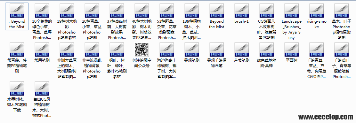Click the file name text 'rising-smoke'
The height and width of the screenshot is (123, 356).
[x=317, y=24]
